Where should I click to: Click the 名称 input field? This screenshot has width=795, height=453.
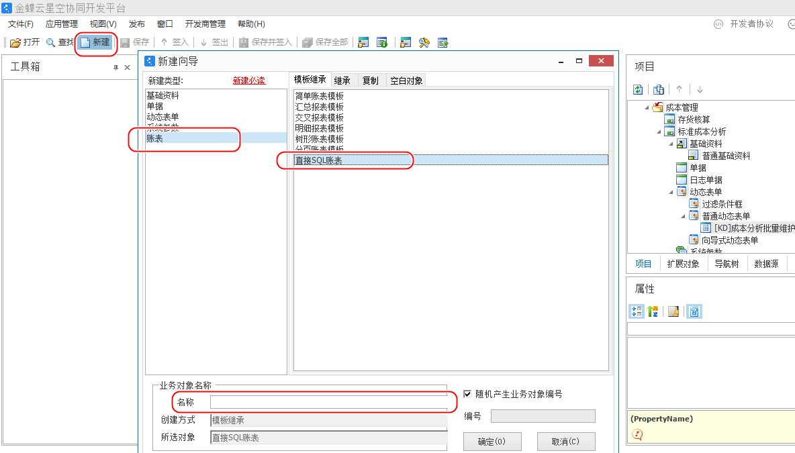click(x=328, y=402)
